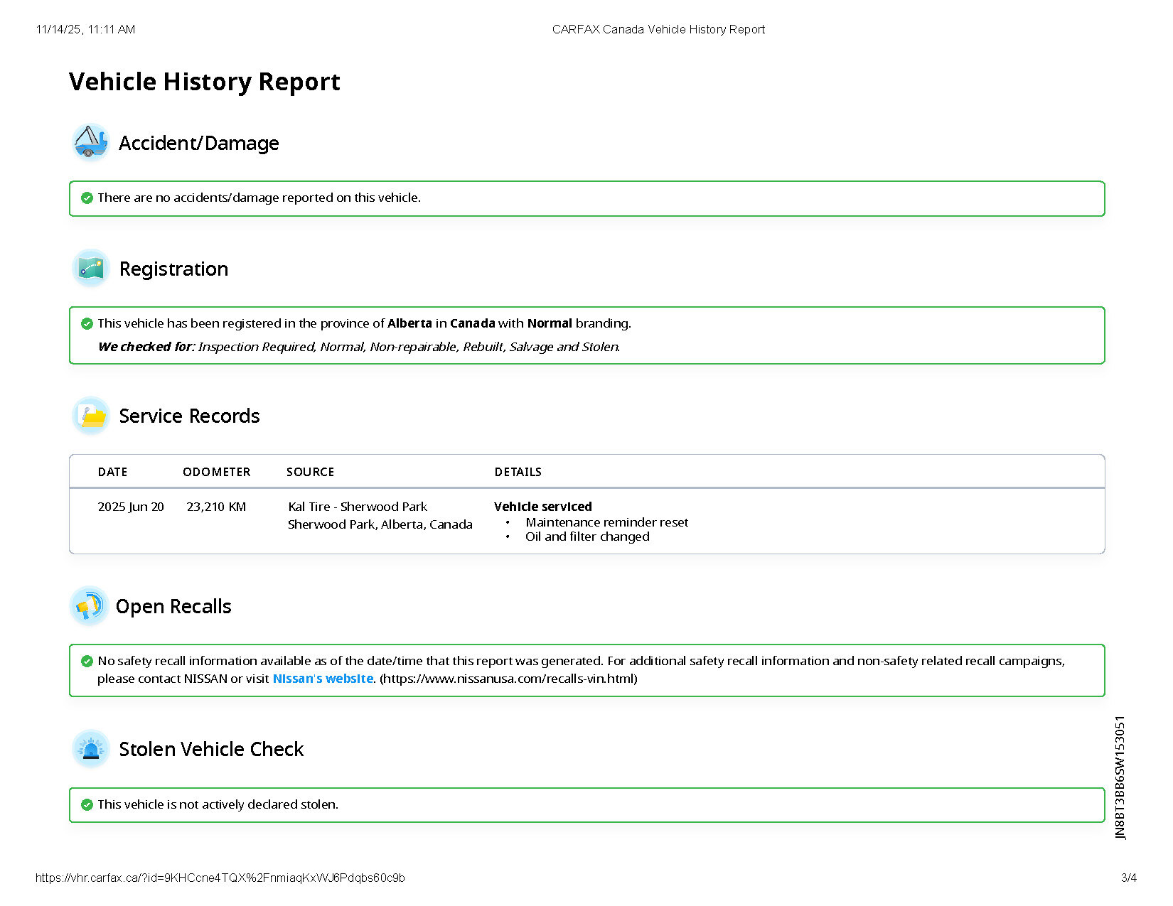Click green checkmark beside not declared stolen
The width and height of the screenshot is (1173, 906).
click(x=87, y=804)
